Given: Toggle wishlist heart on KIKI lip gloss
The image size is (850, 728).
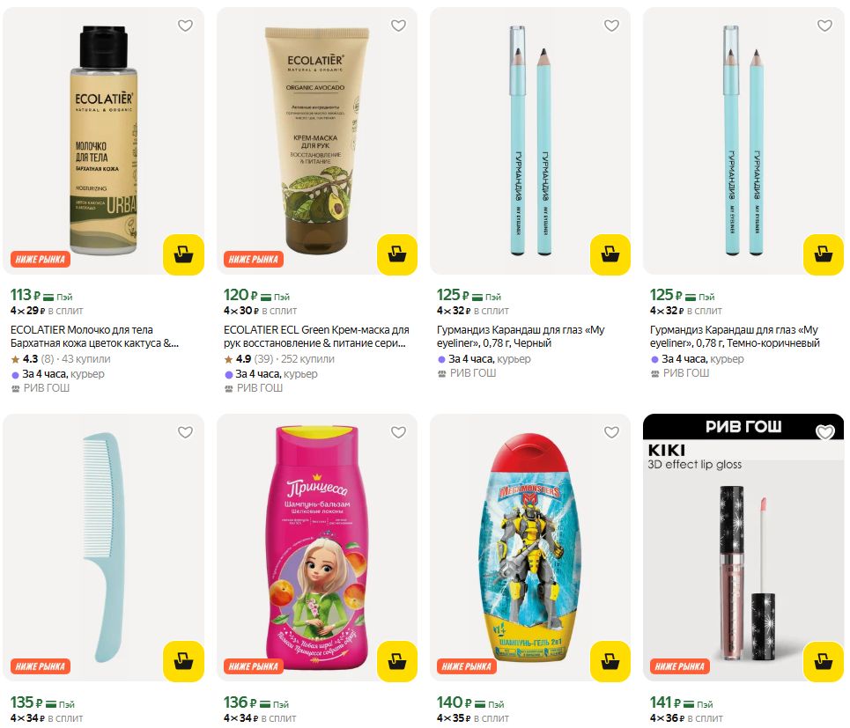Looking at the screenshot, I should pyautogui.click(x=824, y=432).
